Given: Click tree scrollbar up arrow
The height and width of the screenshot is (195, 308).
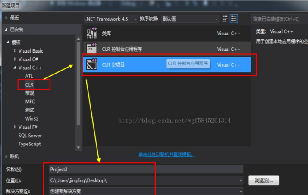Looking at the screenshot, I should coord(79,39).
